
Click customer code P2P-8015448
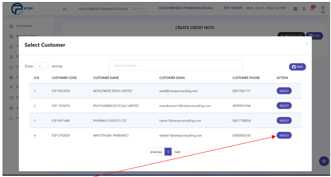61,121
